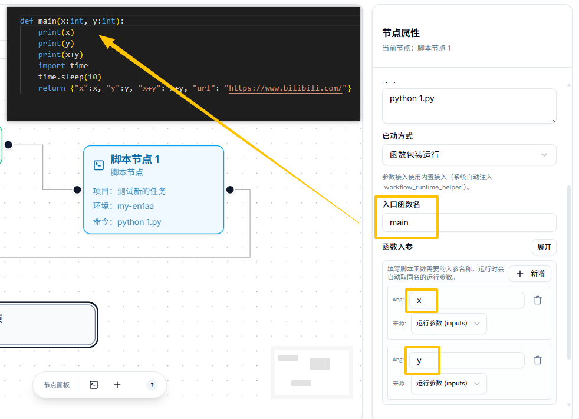Click the code line time.sleep(10)
Screen dimensions: 579x419
pyautogui.click(x=70, y=77)
